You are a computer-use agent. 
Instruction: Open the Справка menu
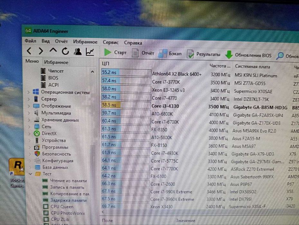(133, 43)
